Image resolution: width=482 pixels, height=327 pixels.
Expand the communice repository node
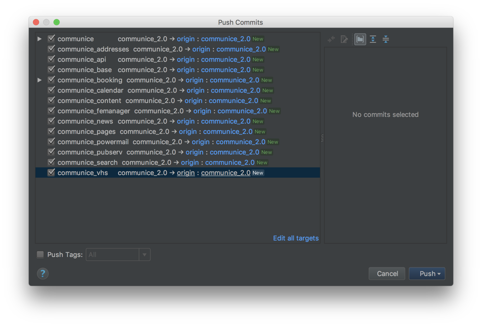click(x=40, y=39)
